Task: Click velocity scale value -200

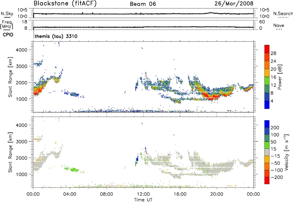Action: coord(277,177)
